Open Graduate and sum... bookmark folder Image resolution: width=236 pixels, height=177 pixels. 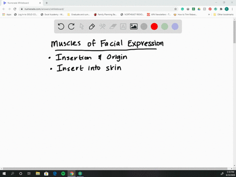click(x=79, y=14)
